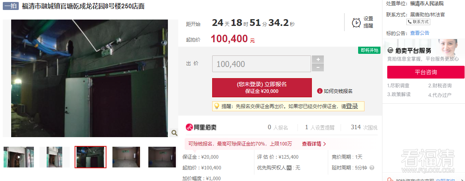Increase the bid with the plus button

(318, 59)
